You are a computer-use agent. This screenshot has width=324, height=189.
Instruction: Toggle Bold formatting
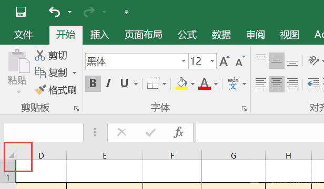93,83
